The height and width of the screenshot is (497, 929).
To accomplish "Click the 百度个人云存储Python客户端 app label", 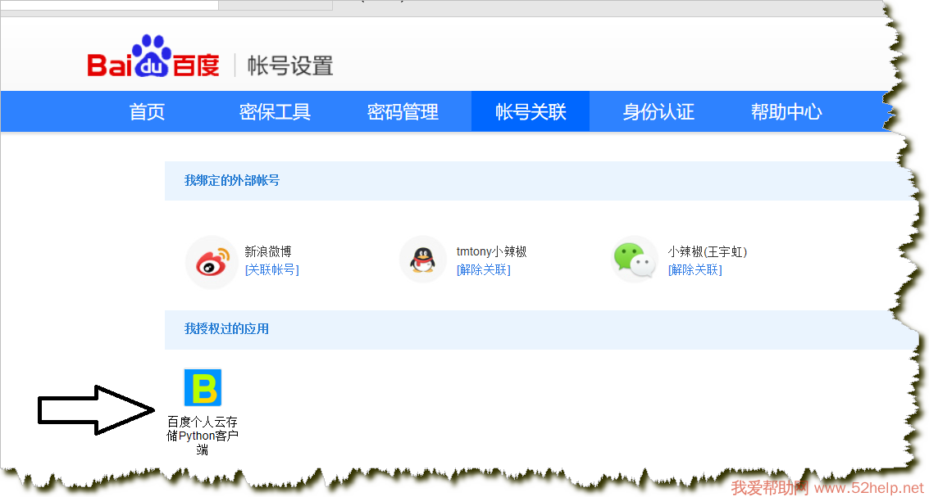I will [x=202, y=436].
